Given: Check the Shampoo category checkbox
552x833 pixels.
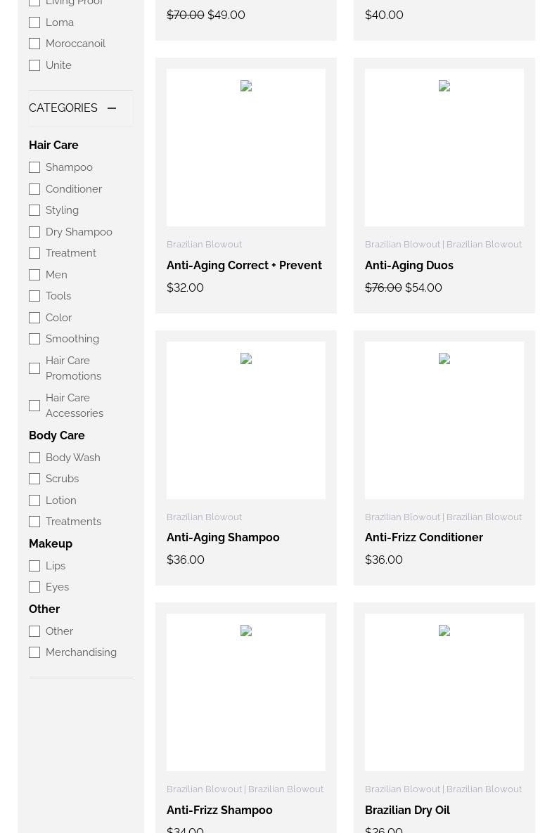Looking at the screenshot, I should click(x=34, y=167).
